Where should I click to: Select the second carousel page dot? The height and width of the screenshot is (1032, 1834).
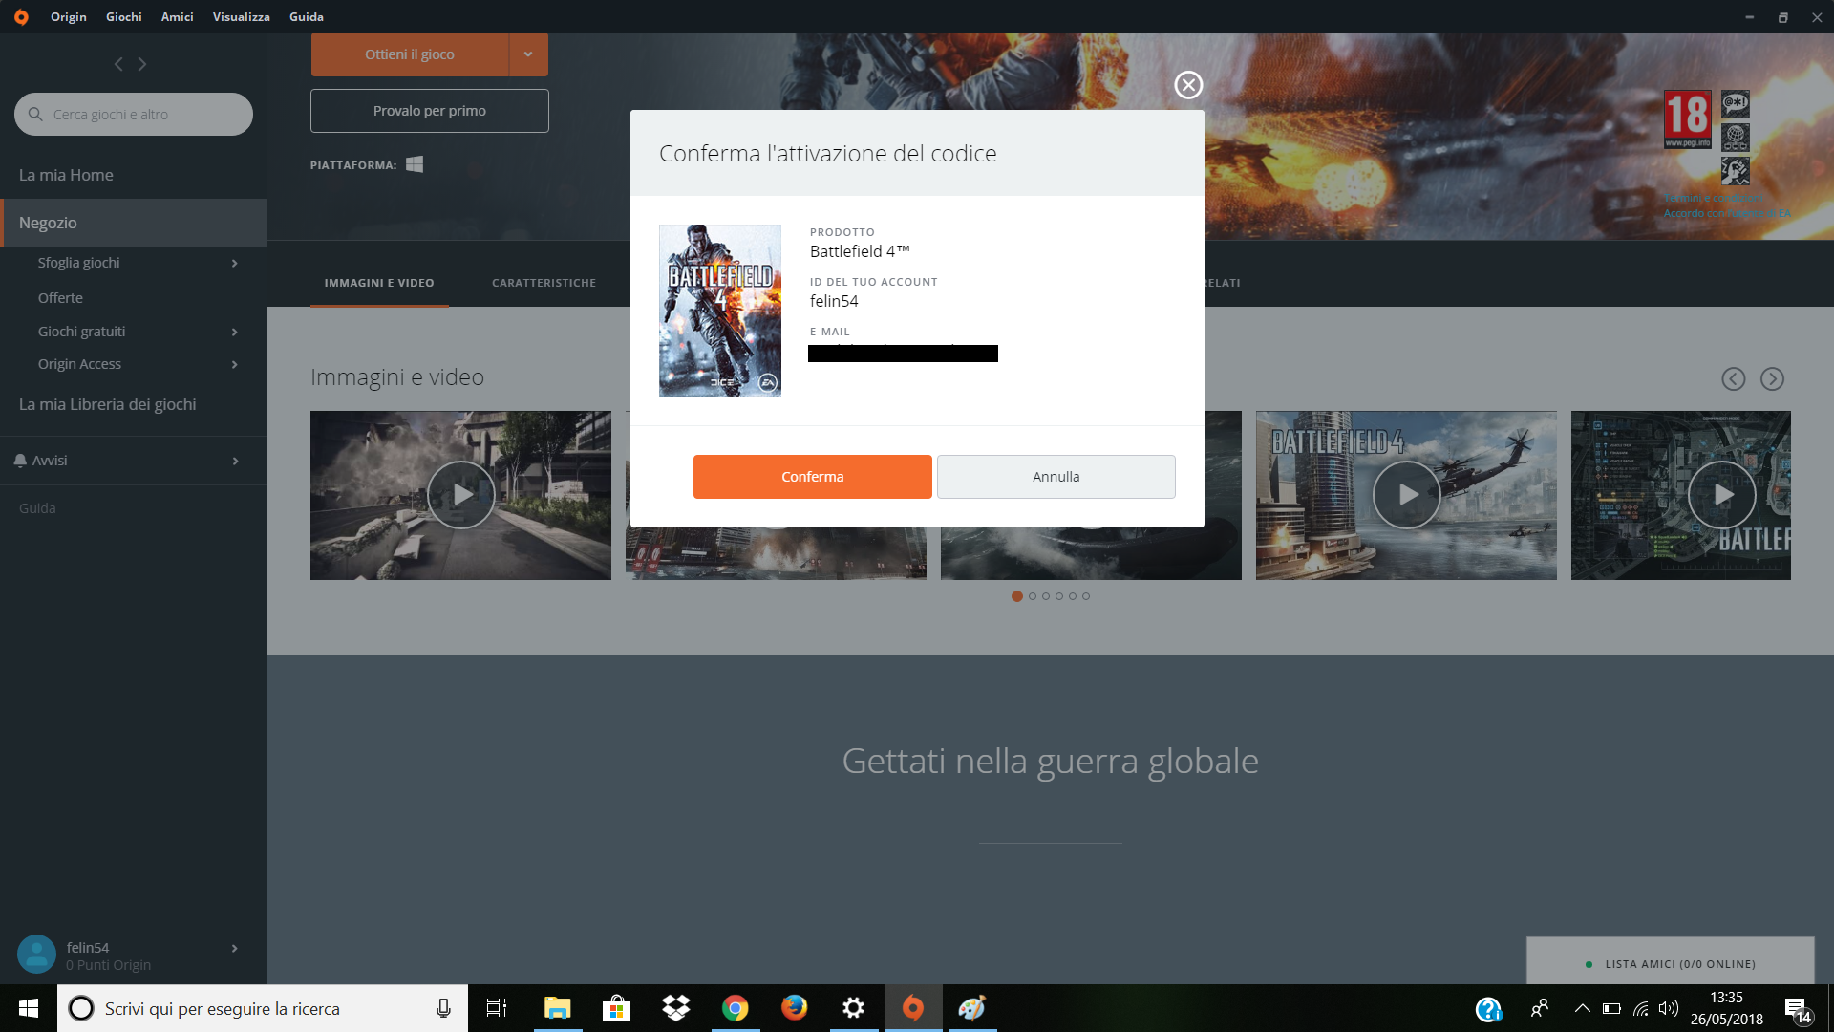(x=1033, y=596)
